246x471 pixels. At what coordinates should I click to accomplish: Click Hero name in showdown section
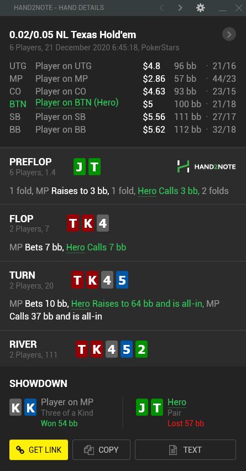point(177,402)
